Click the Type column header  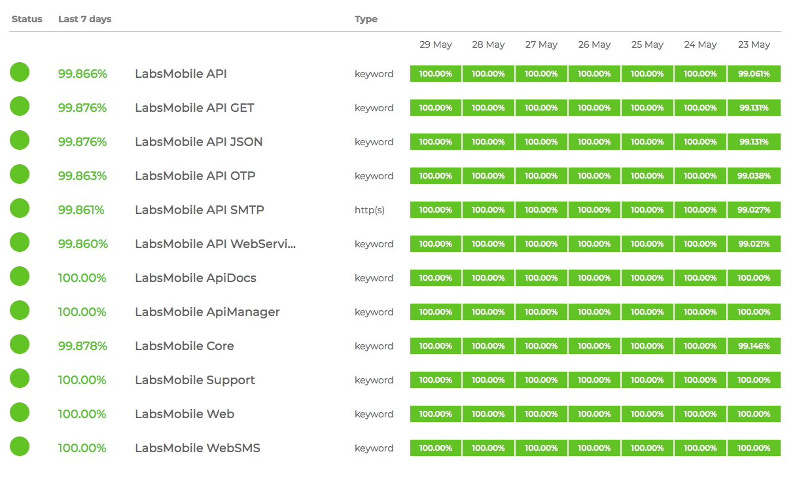coord(366,19)
